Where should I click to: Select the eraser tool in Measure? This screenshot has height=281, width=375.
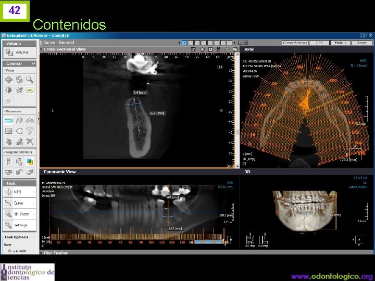tap(19, 142)
